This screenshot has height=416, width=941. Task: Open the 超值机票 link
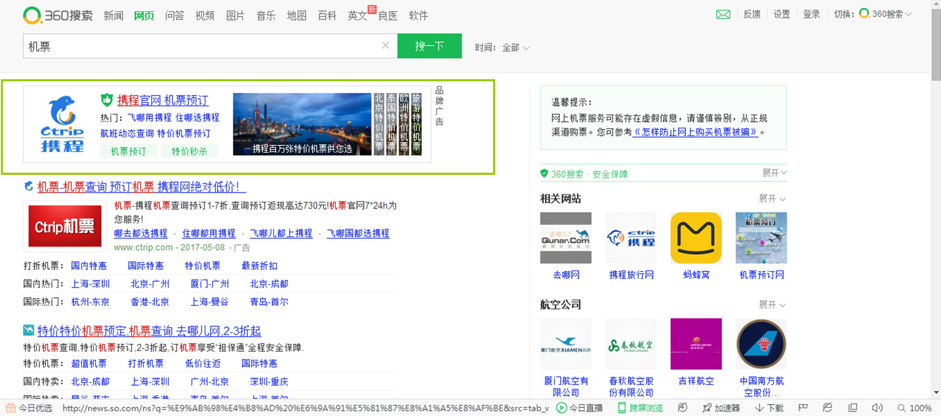click(89, 364)
